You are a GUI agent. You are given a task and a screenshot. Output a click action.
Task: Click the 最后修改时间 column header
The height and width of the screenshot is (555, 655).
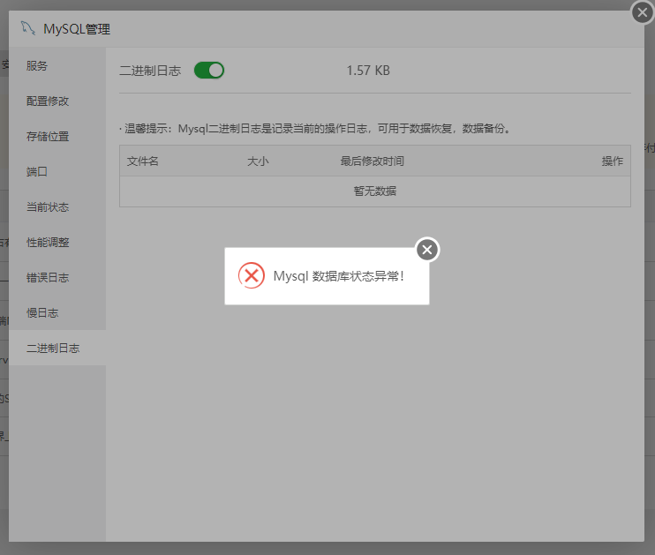373,161
